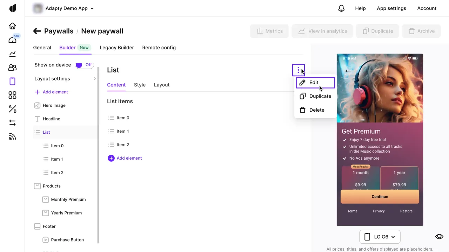Viewport: 449px width, 252px height.
Task: Select List in element tree
Action: [65, 132]
